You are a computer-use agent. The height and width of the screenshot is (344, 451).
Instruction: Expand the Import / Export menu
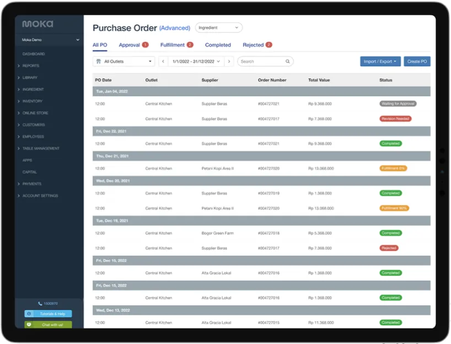(380, 62)
